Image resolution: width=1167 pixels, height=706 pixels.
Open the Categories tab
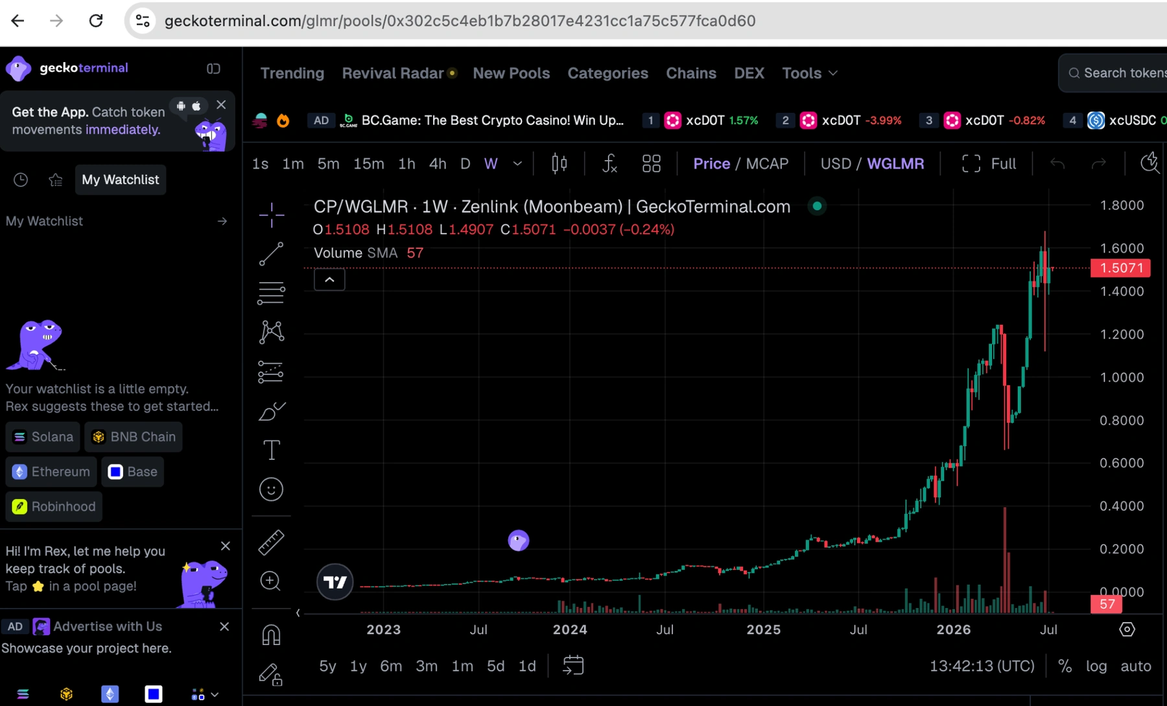(608, 73)
